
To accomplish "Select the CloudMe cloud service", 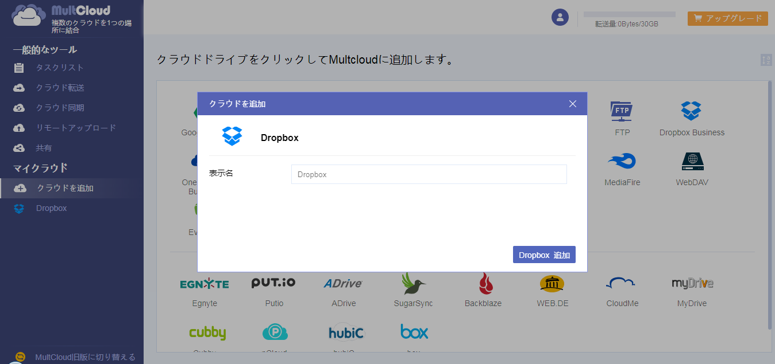I will [622, 291].
